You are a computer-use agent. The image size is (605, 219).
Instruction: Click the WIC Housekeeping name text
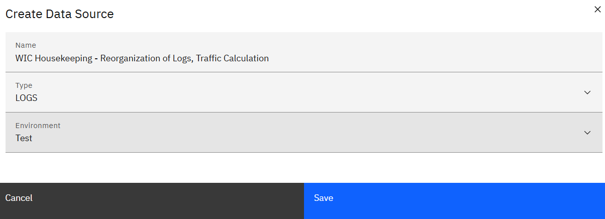54,58
